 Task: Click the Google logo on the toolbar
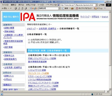(33, 8)
